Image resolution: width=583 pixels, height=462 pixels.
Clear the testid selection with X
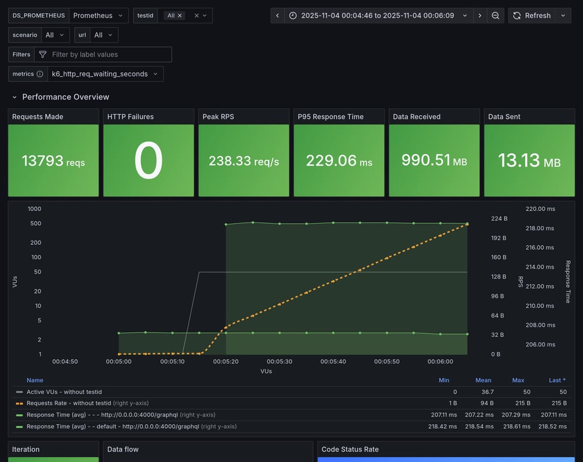point(197,16)
